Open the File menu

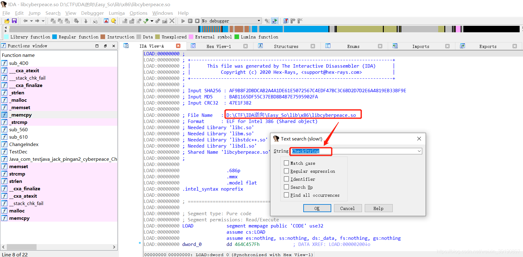pyautogui.click(x=6, y=13)
